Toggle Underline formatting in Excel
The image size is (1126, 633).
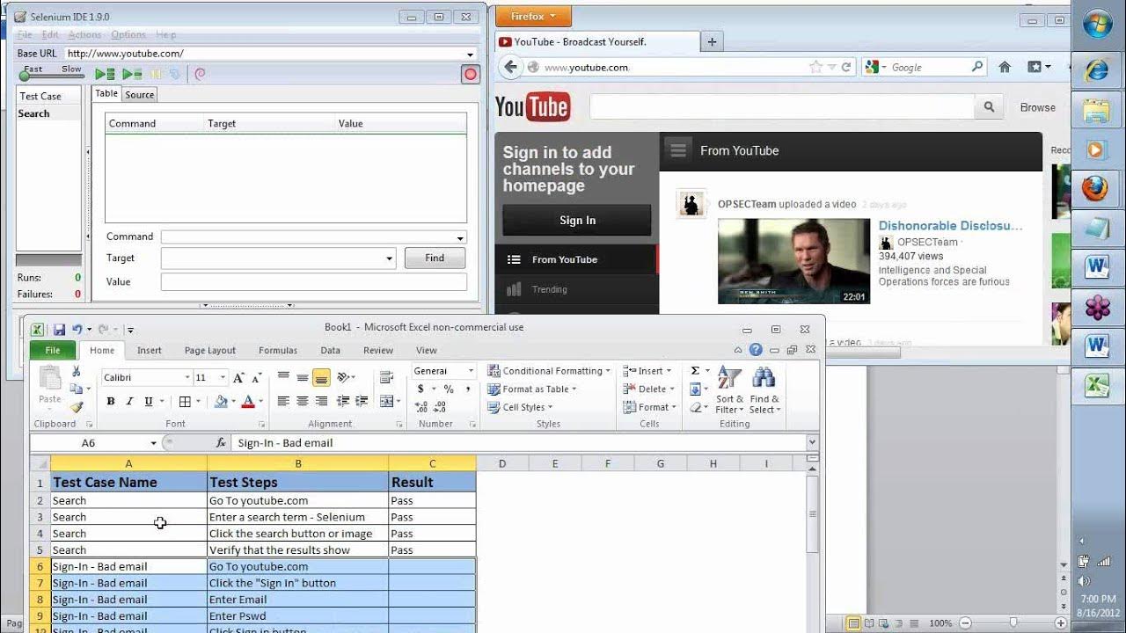(x=149, y=402)
